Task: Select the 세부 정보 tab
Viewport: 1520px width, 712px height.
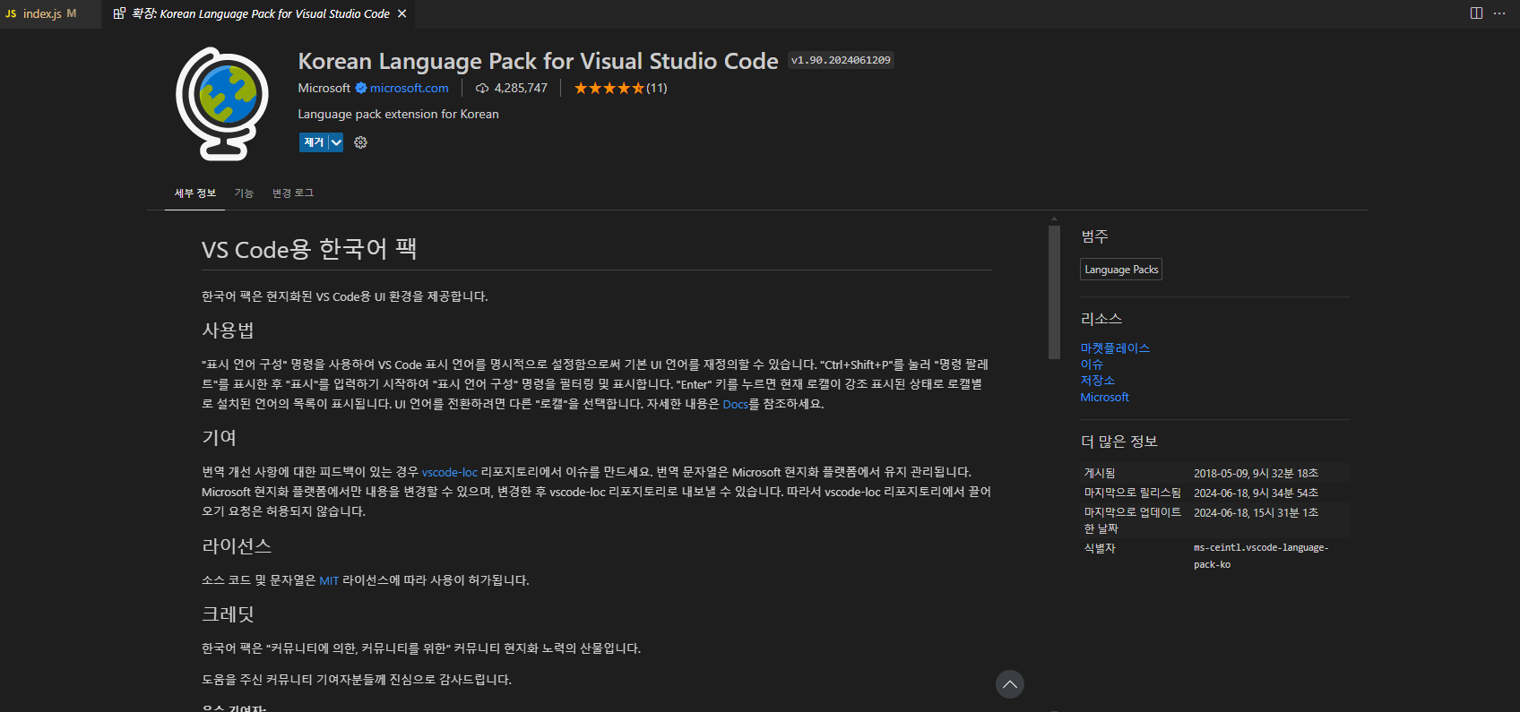Action: (195, 193)
